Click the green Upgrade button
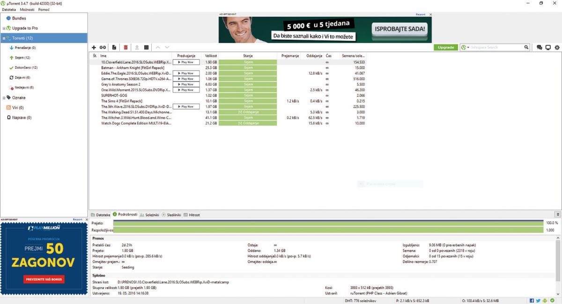Screen dimensions: 562x304 pos(446,47)
